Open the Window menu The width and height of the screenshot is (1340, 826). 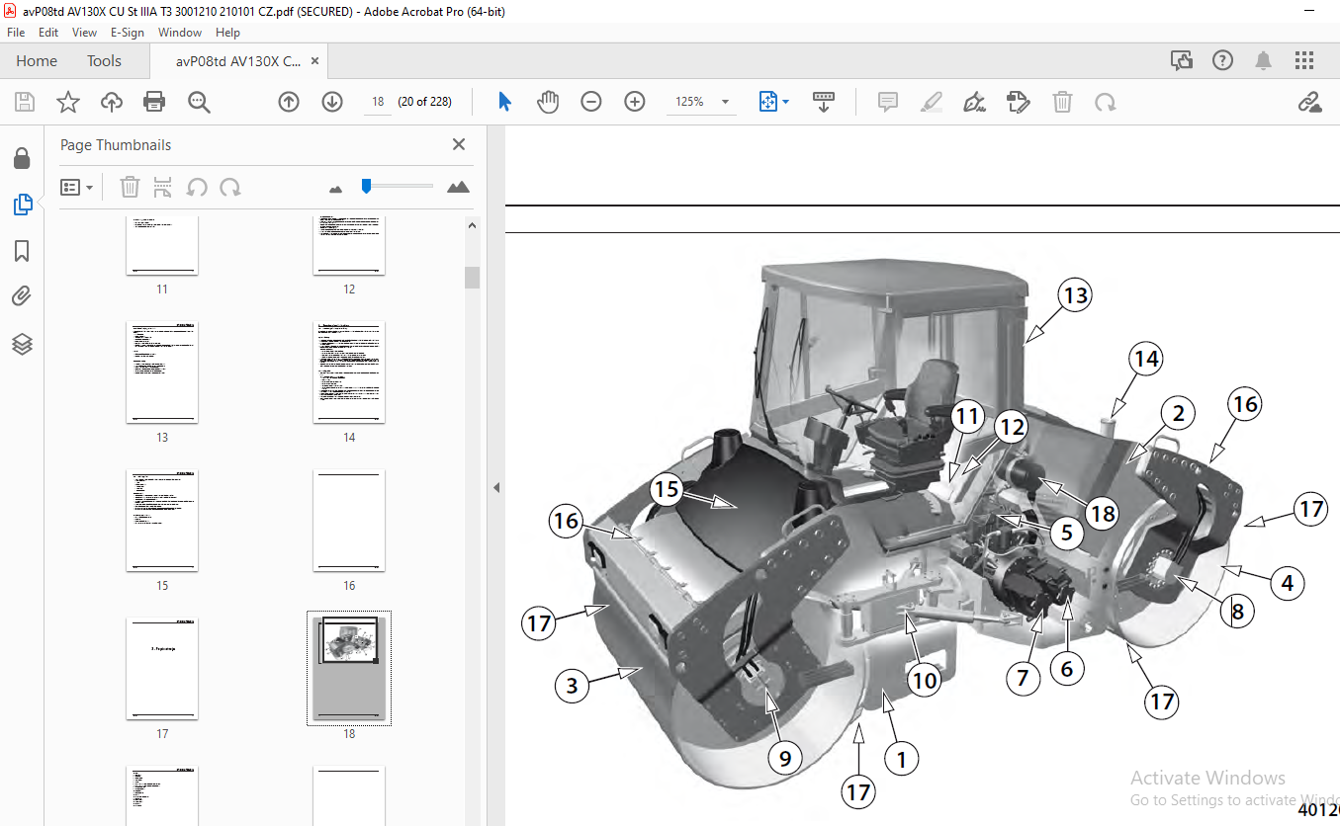(180, 32)
